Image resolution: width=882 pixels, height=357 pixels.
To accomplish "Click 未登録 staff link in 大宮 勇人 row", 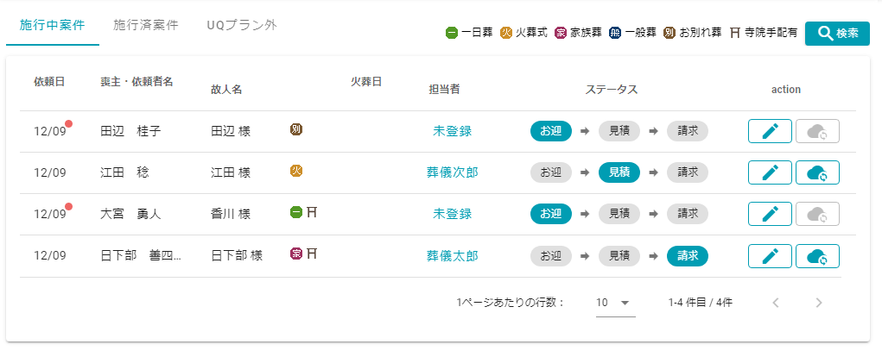I will [452, 214].
